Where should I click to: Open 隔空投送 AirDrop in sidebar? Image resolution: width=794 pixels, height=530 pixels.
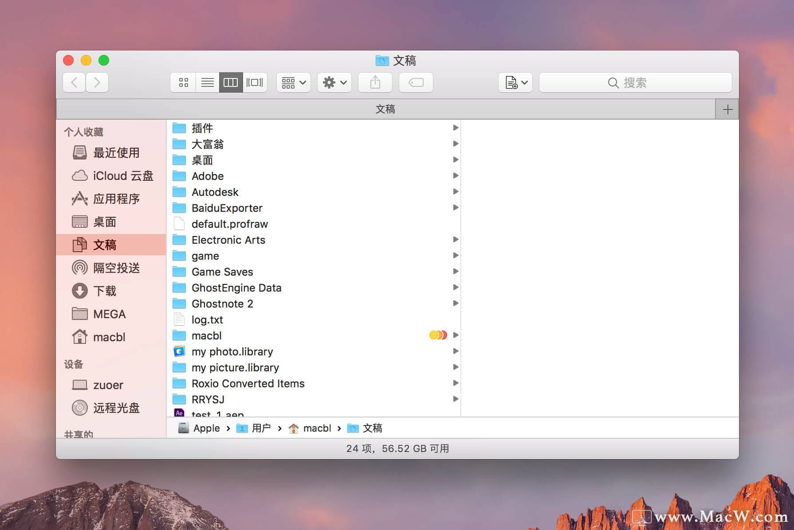tap(111, 268)
